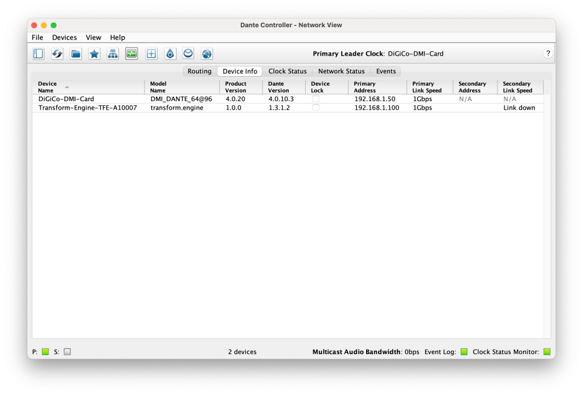The width and height of the screenshot is (583, 395).
Task: Click the grey S secondary network indicator
Action: pos(67,352)
